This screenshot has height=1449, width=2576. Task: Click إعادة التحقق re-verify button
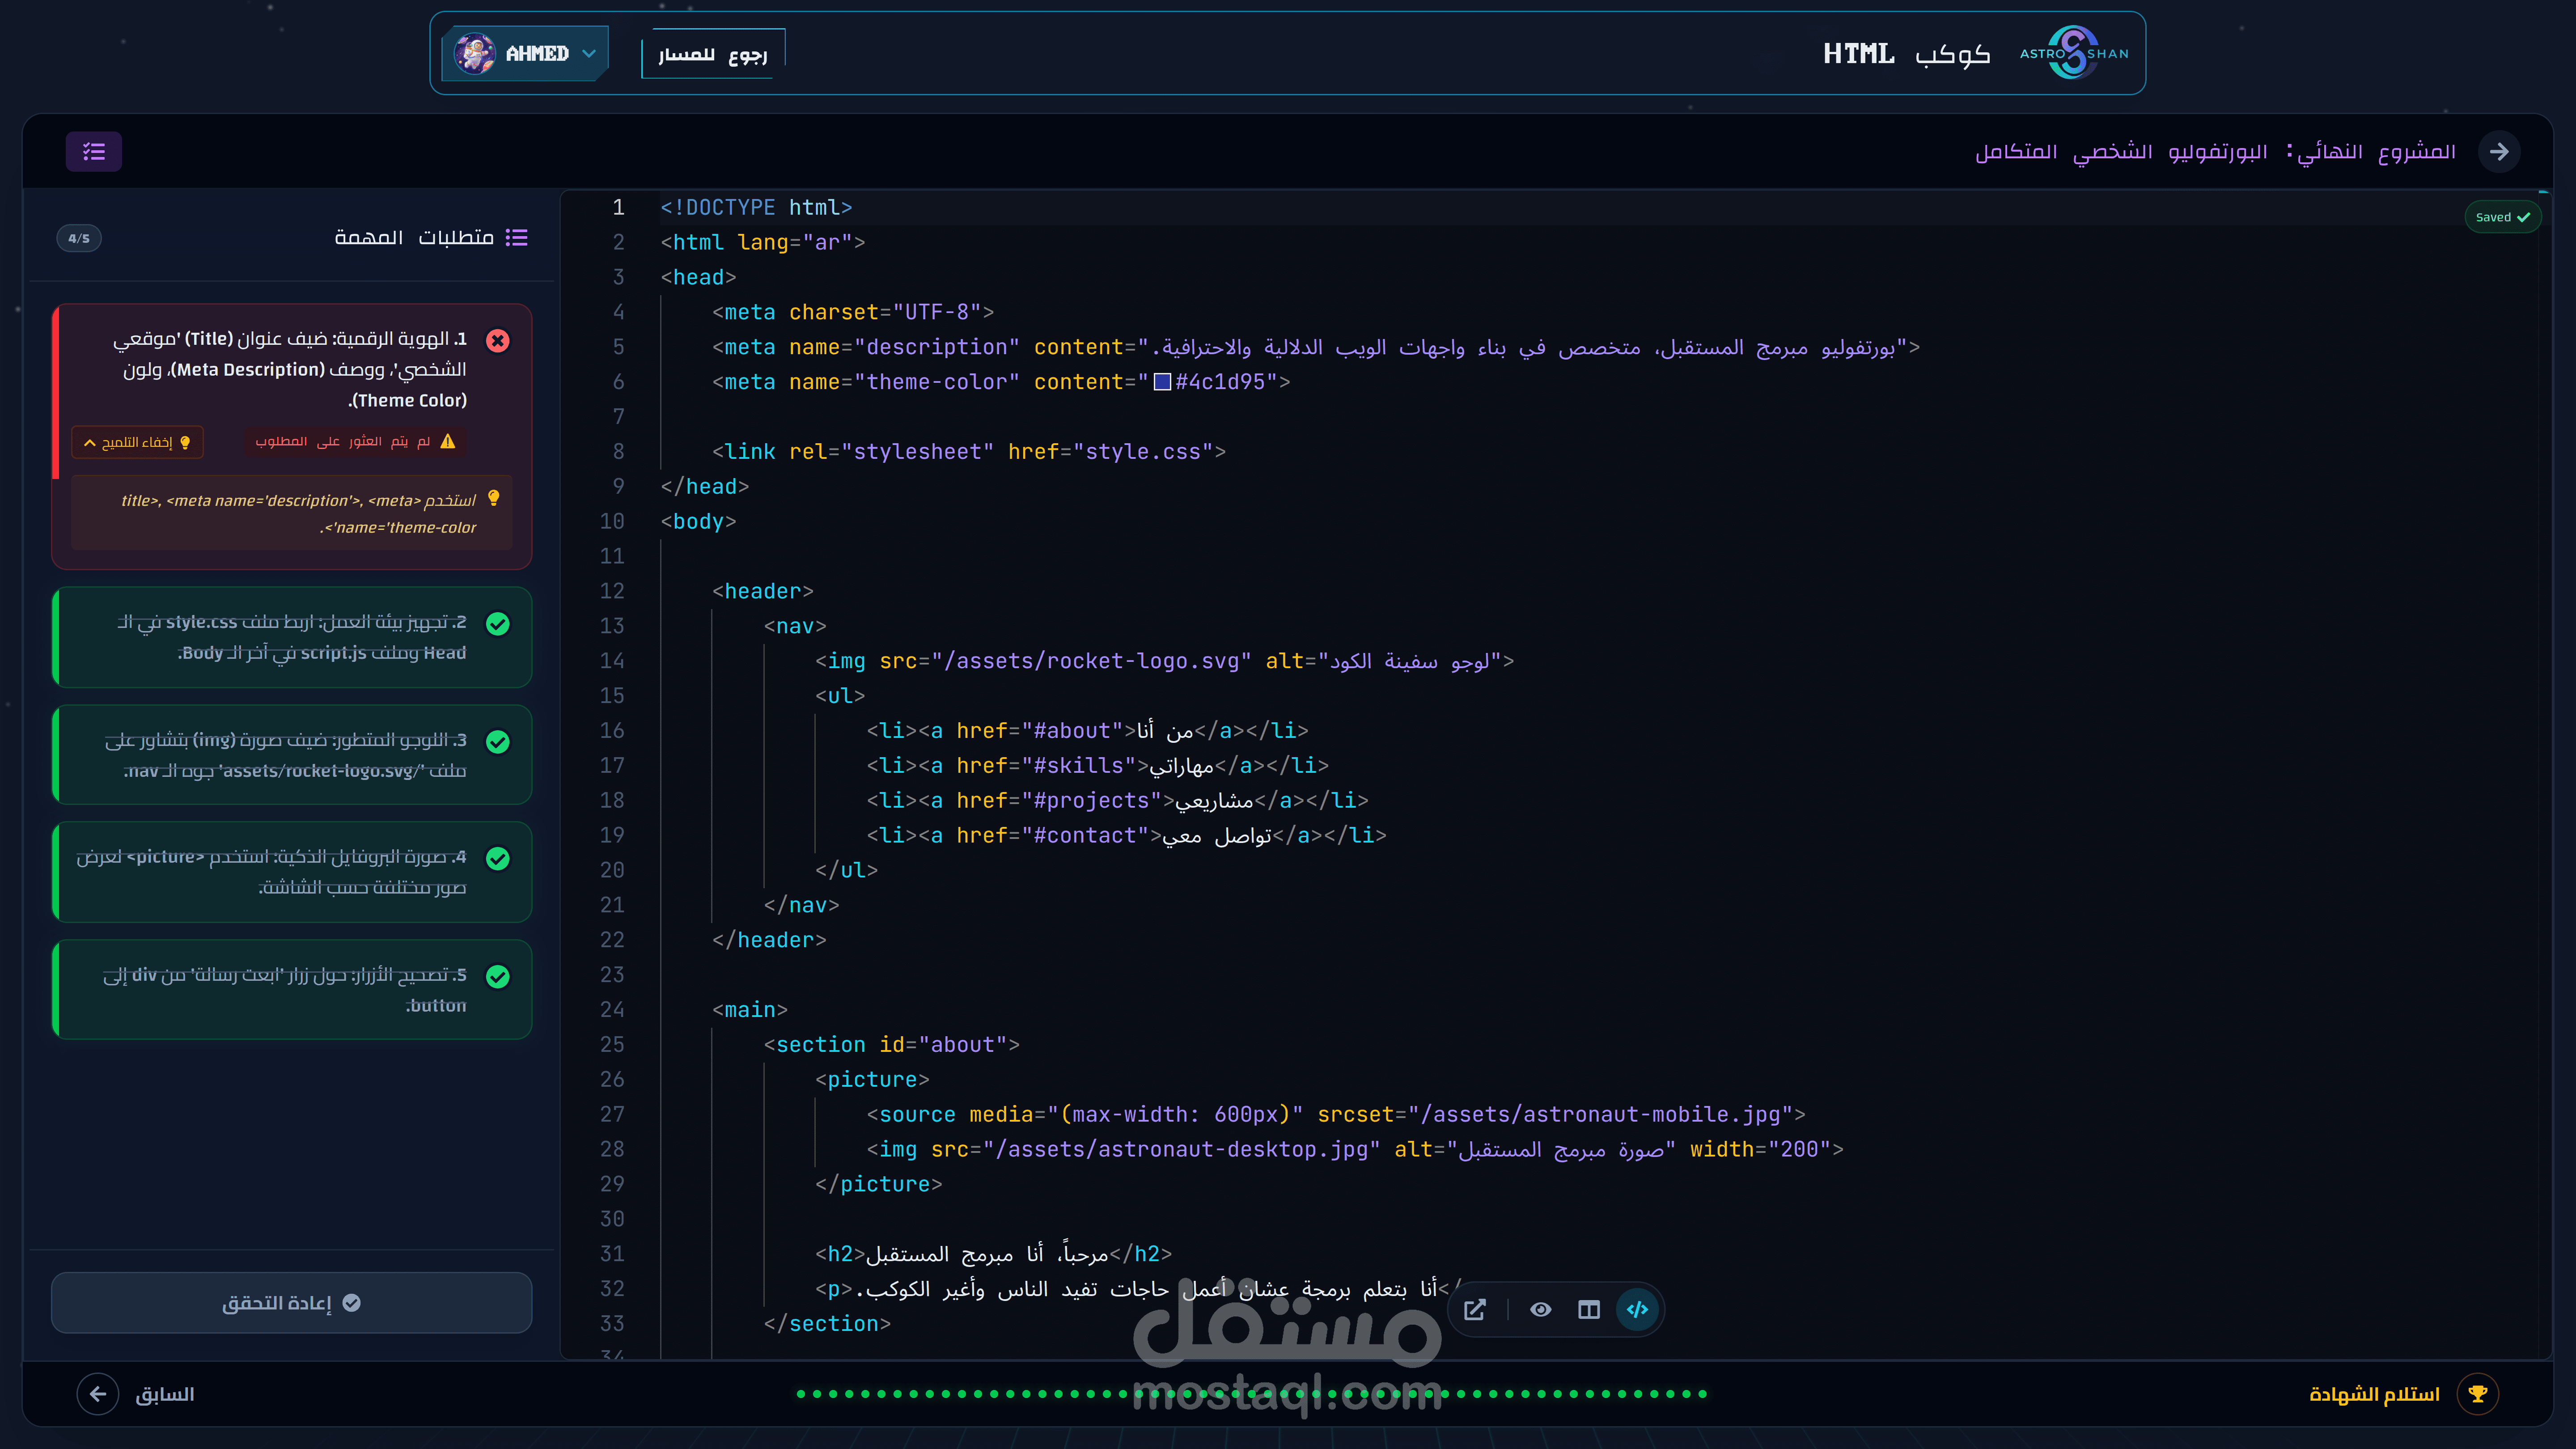click(x=291, y=1302)
